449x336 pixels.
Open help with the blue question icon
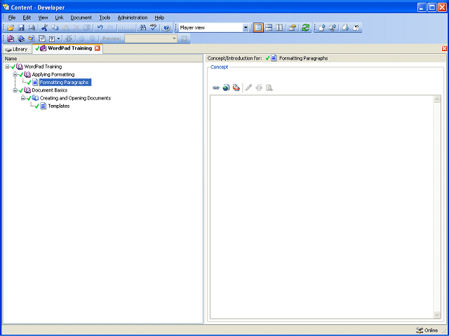(x=167, y=28)
